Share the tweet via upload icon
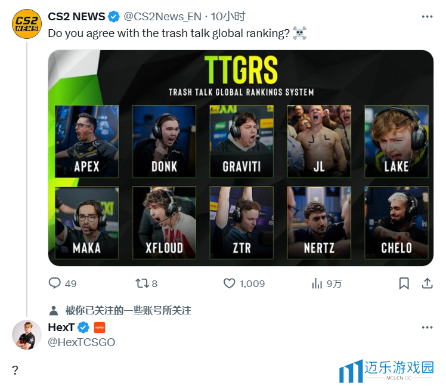Viewport: 446px width, 386px height. [x=427, y=283]
